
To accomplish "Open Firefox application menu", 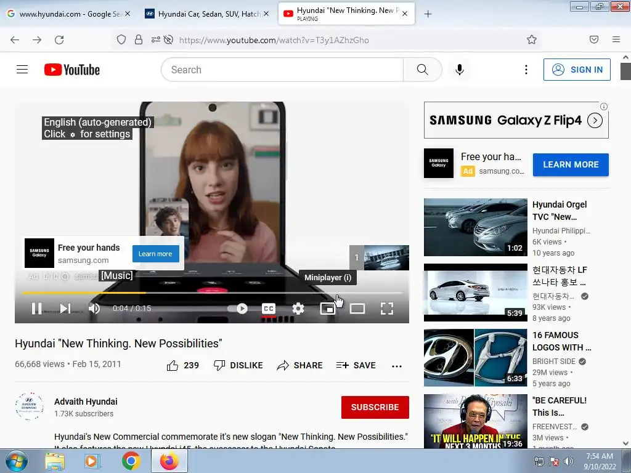I will pos(616,39).
